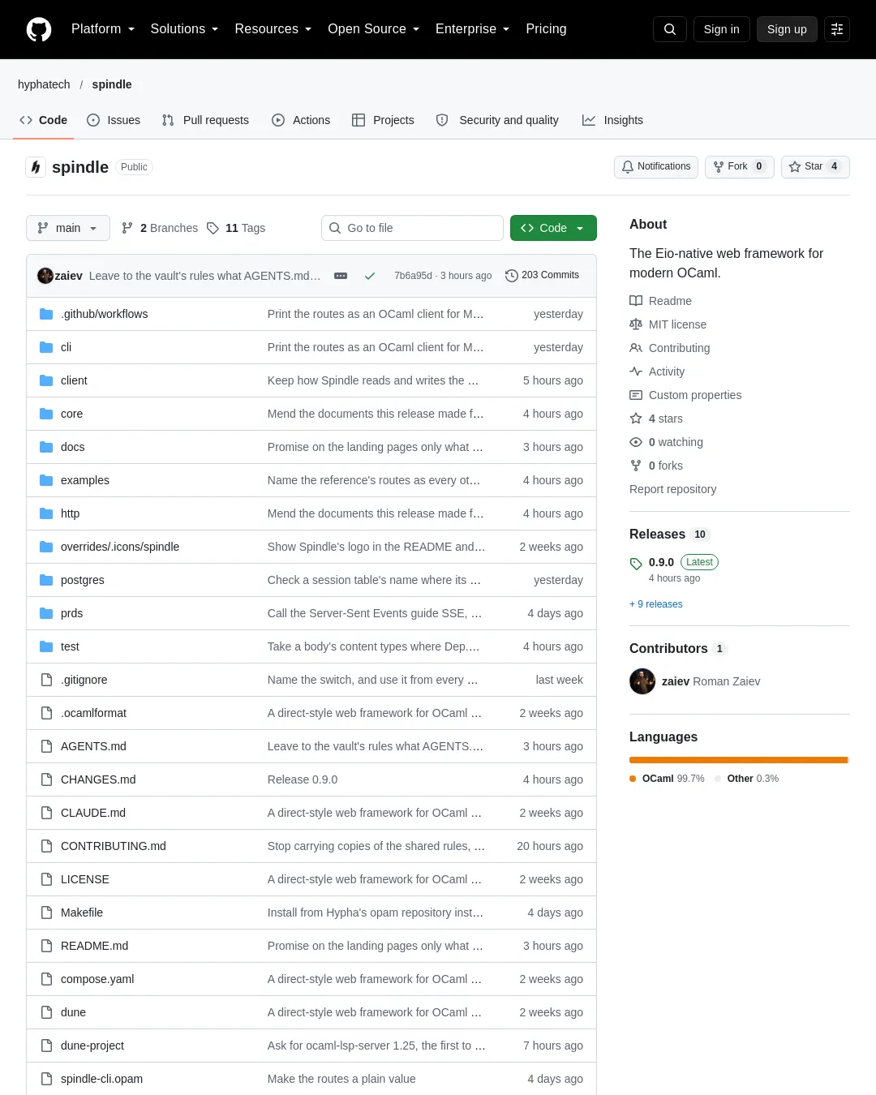
Task: Open the Platform dropdown menu
Action: click(x=103, y=29)
